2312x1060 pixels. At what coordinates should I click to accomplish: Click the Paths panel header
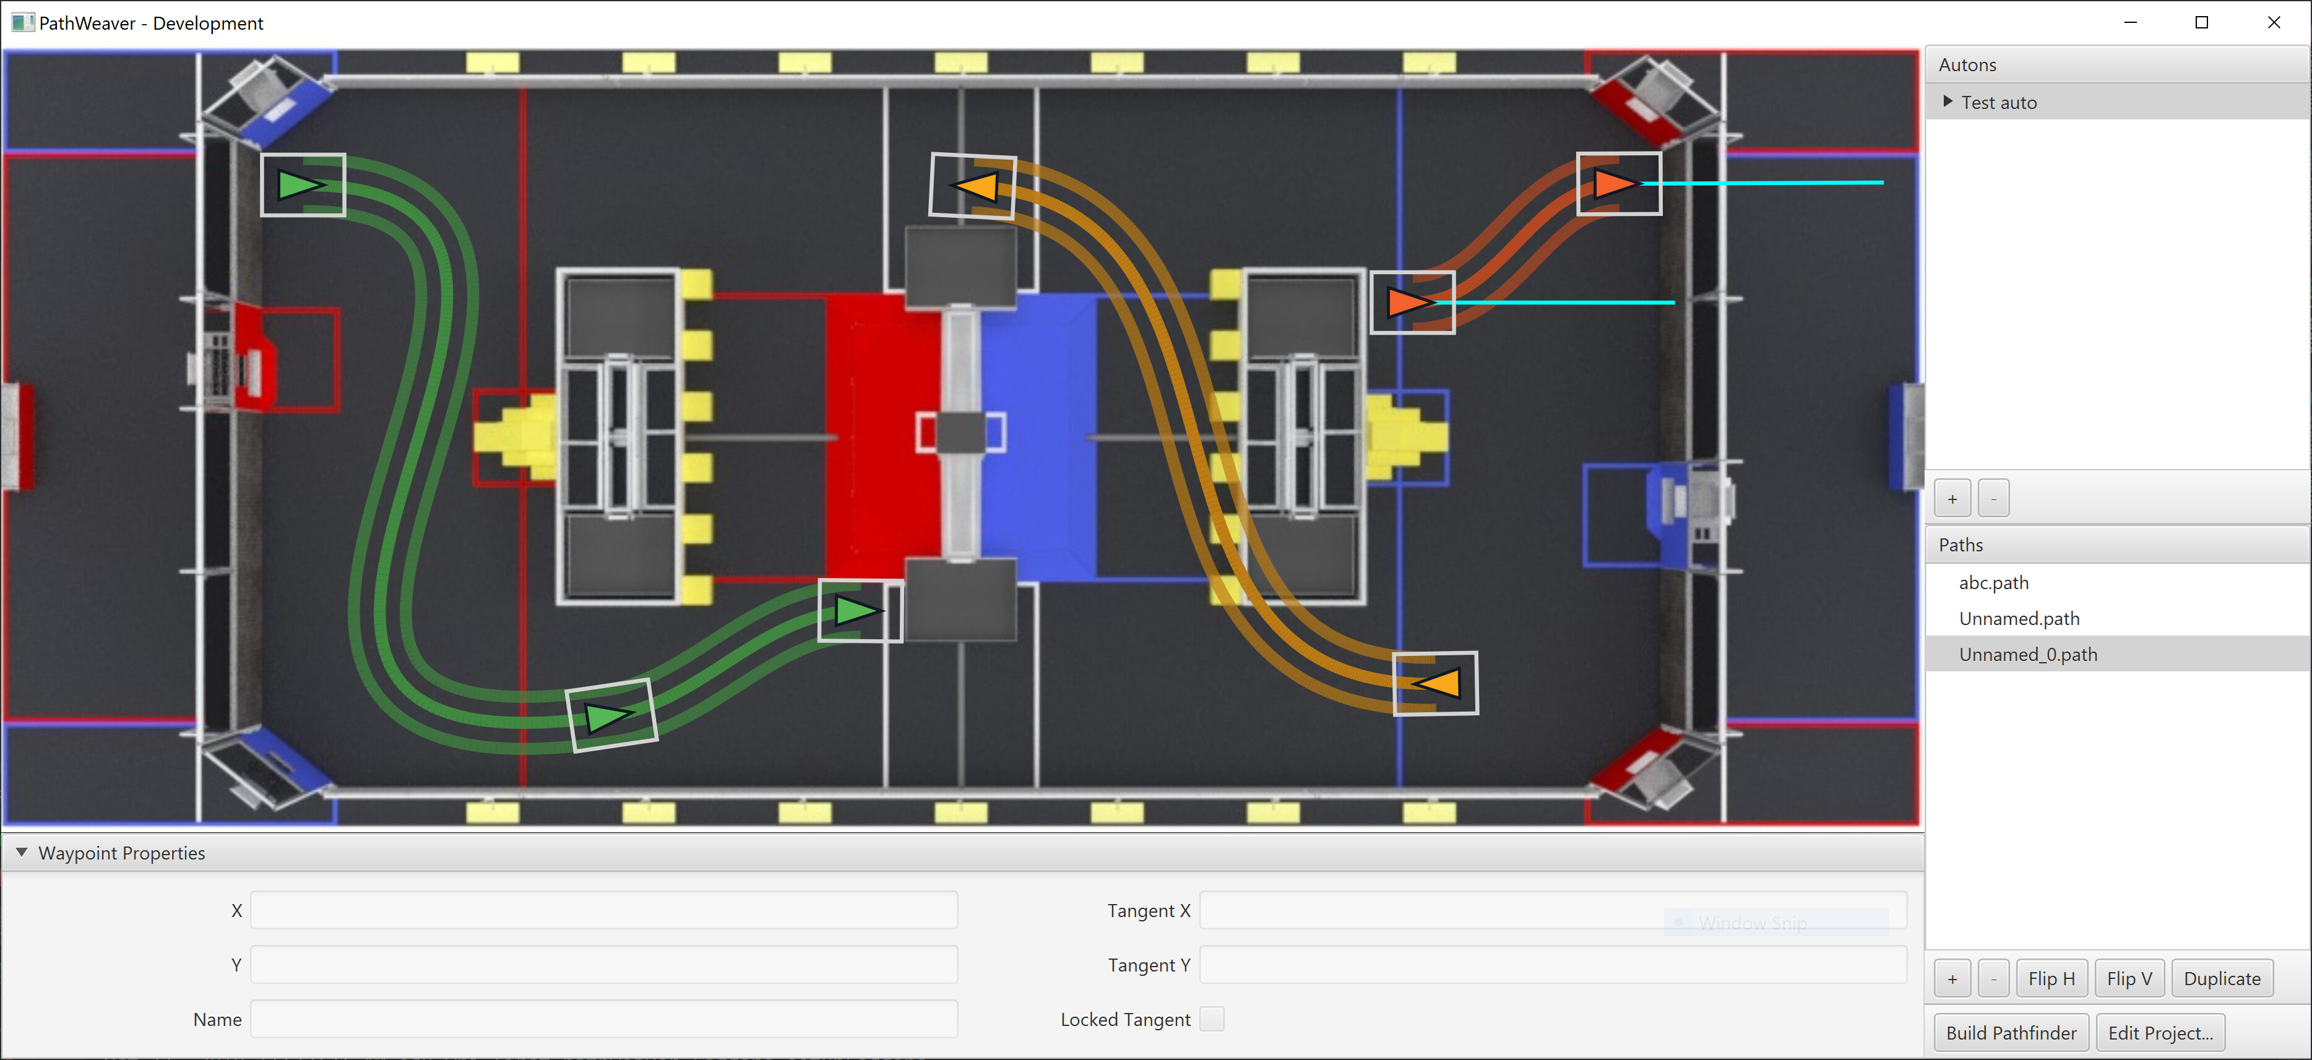[2118, 545]
